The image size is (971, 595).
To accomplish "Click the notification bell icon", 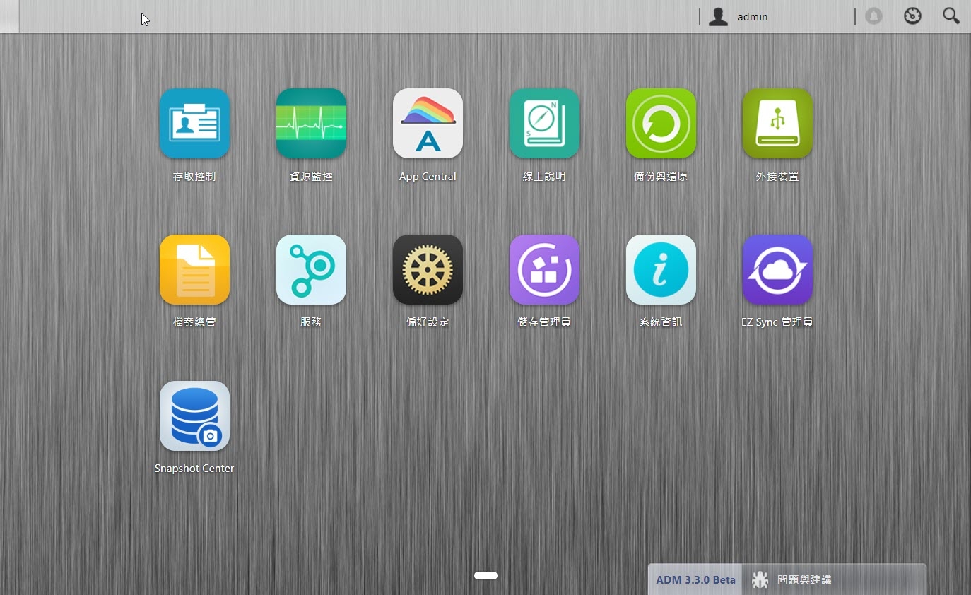I will 874,16.
